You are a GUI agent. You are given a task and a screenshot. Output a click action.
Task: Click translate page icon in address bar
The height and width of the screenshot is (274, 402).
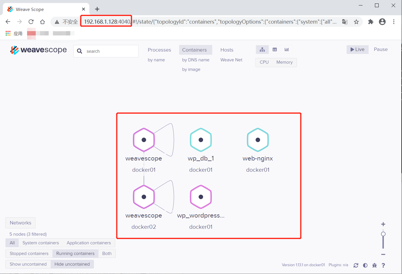(x=345, y=22)
